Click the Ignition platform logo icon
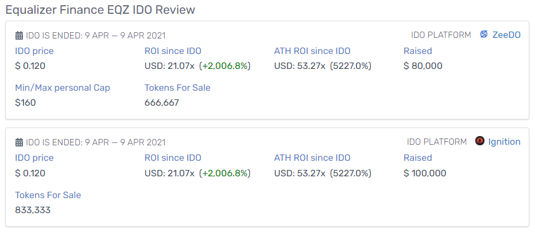The width and height of the screenshot is (535, 232). pyautogui.click(x=480, y=141)
